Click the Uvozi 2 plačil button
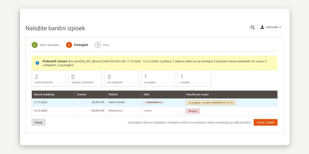The width and height of the screenshot is (309, 154). point(265,123)
